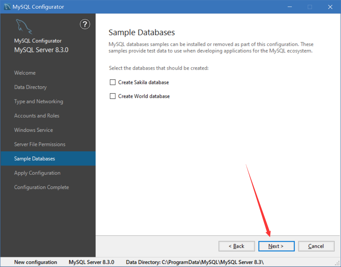Click the Sample Databases page heading

pyautogui.click(x=142, y=33)
